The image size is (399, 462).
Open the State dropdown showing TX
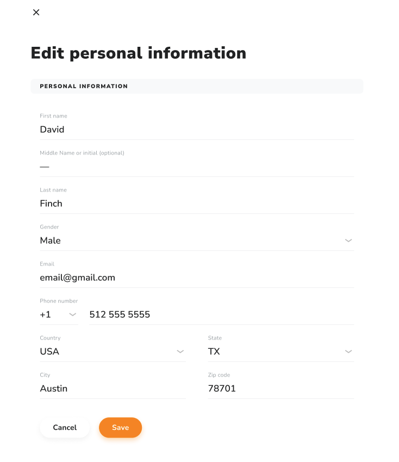348,352
